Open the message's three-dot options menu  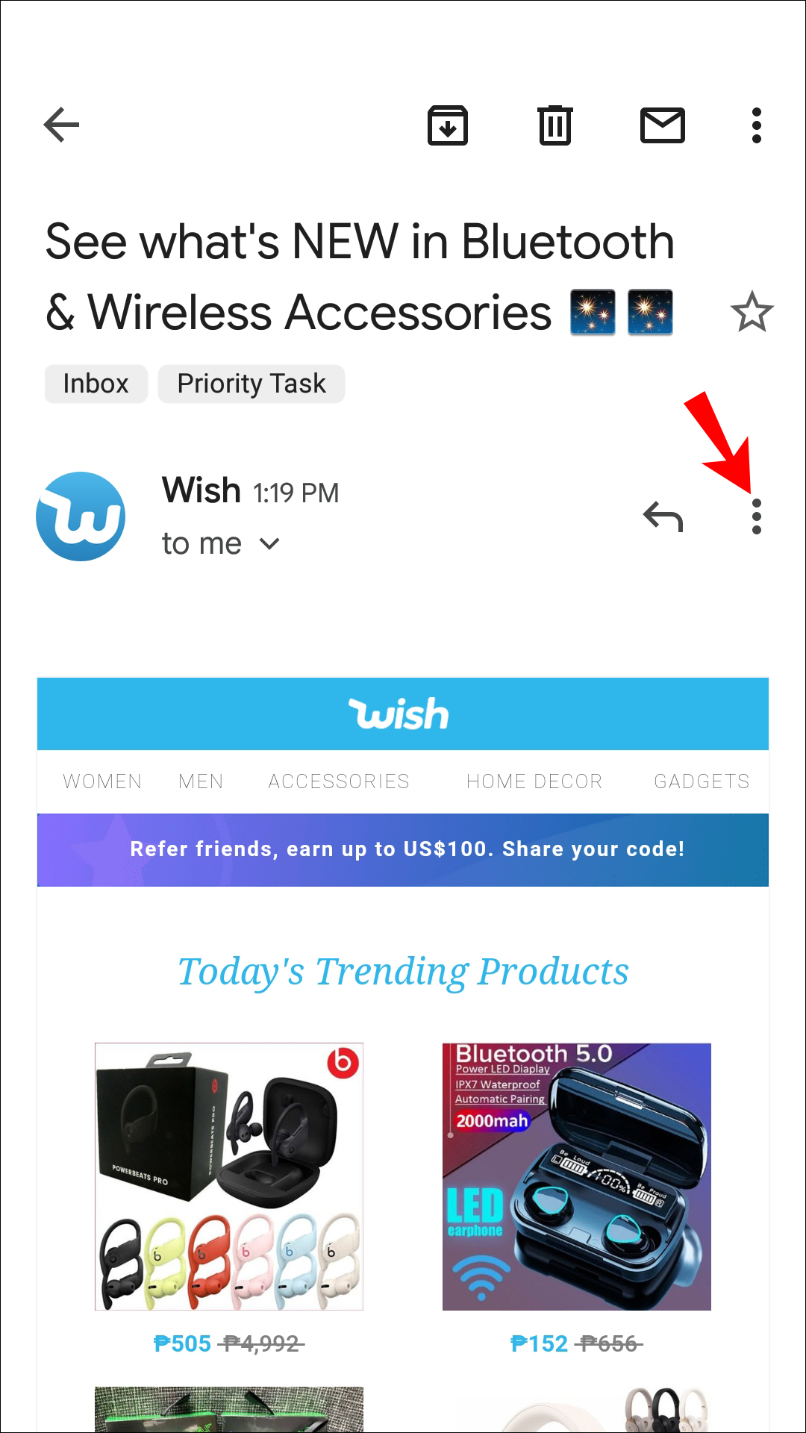coord(757,516)
